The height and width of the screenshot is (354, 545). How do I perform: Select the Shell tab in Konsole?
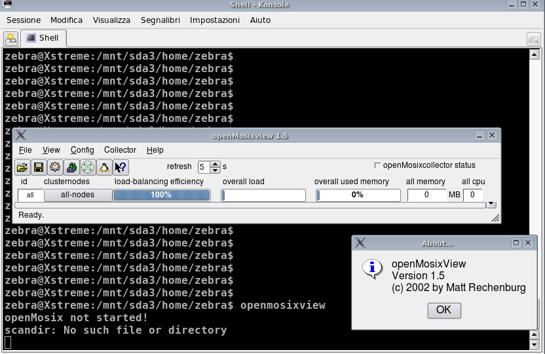coord(43,38)
